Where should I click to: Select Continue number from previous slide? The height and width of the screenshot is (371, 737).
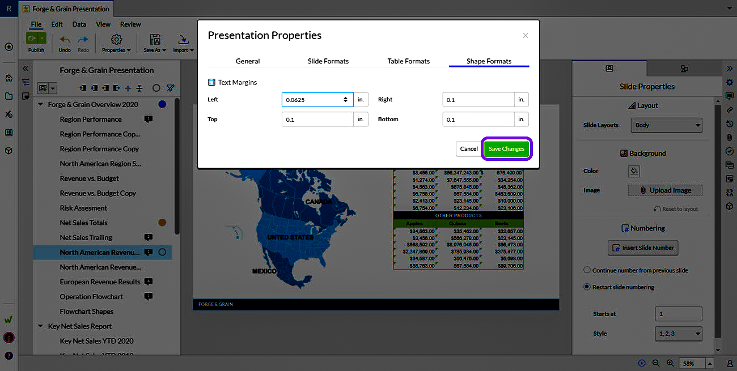point(587,270)
